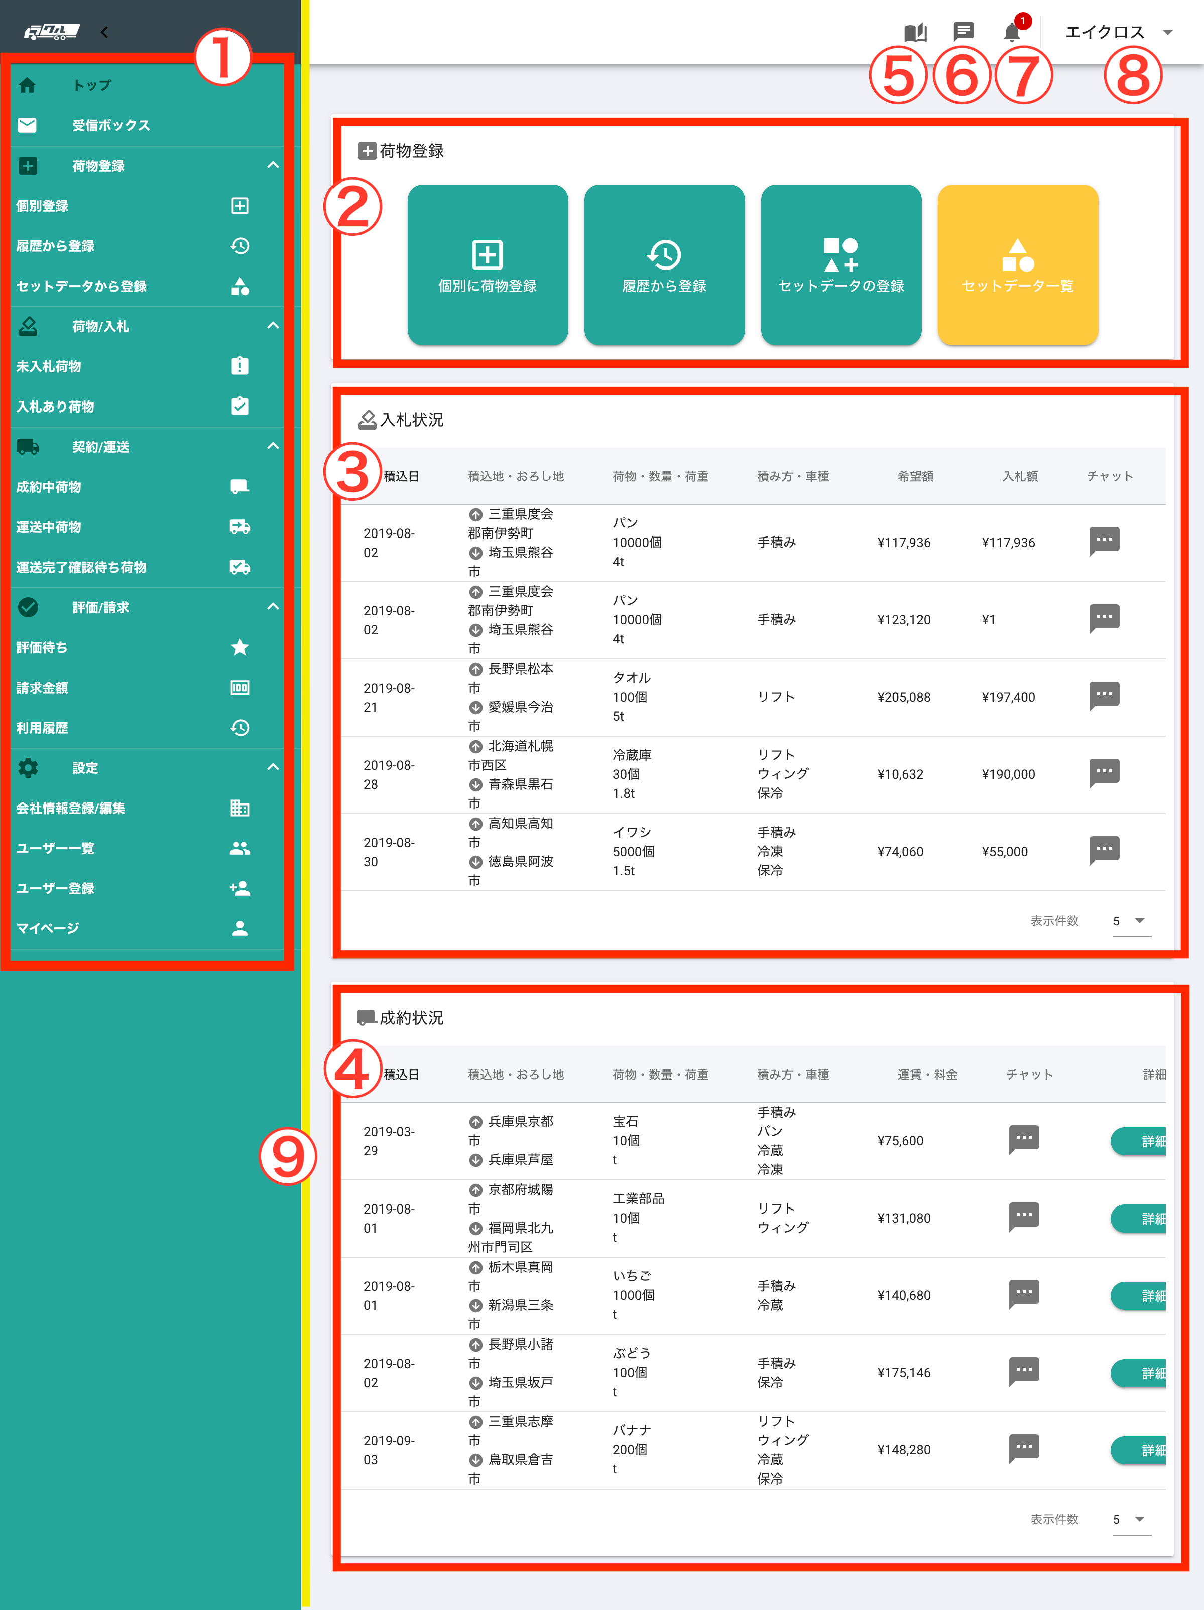The height and width of the screenshot is (1610, 1204).
Task: Click 詳細 button for ぶどう row
Action: point(1138,1373)
